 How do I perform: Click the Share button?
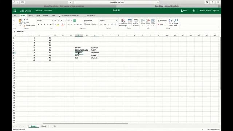tap(184, 11)
